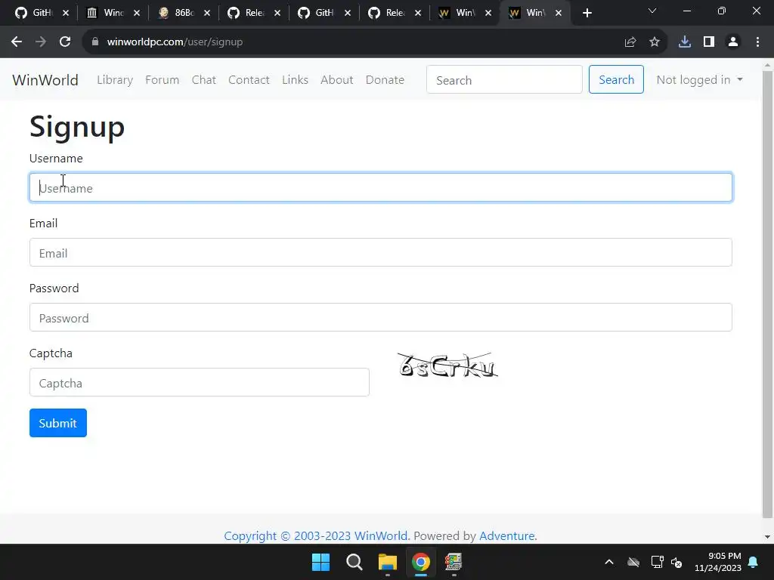The width and height of the screenshot is (774, 580).
Task: Close the 86Bo tab
Action: (x=207, y=13)
